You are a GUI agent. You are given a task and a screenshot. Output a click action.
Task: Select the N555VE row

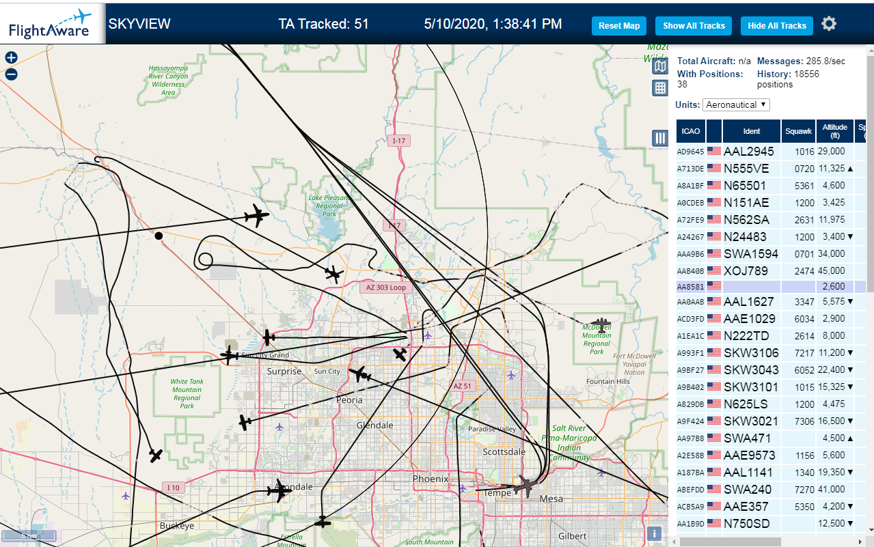771,168
